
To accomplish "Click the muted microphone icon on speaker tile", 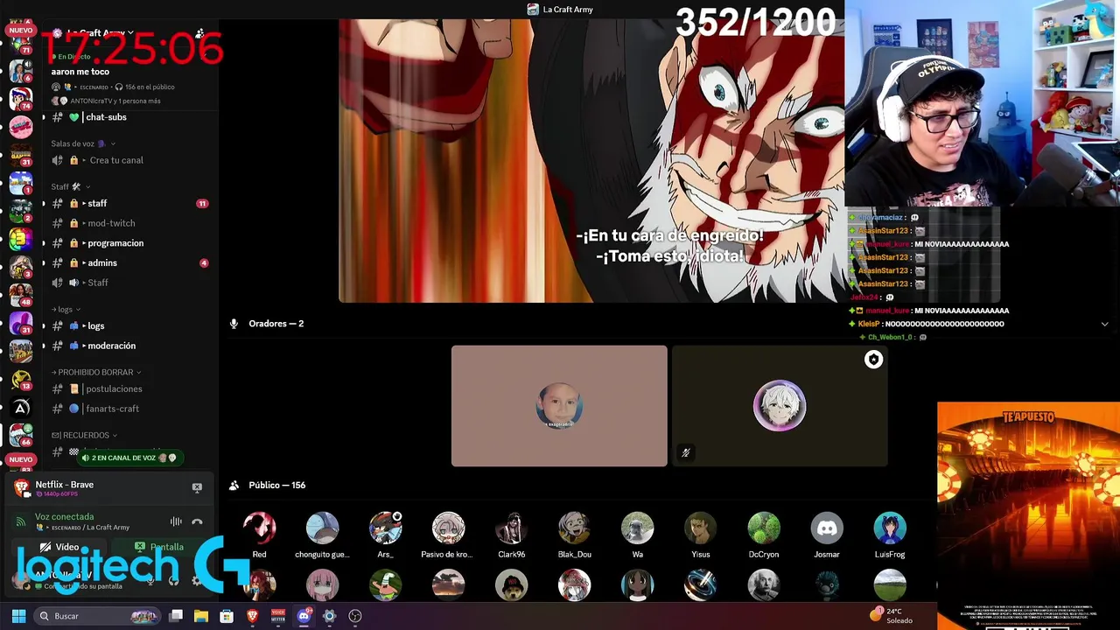I will point(686,452).
